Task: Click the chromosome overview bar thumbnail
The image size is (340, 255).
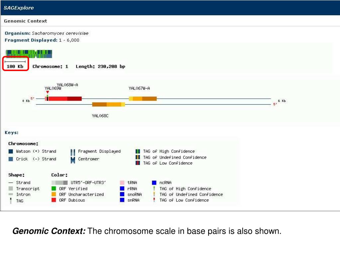Action: click(x=29, y=54)
